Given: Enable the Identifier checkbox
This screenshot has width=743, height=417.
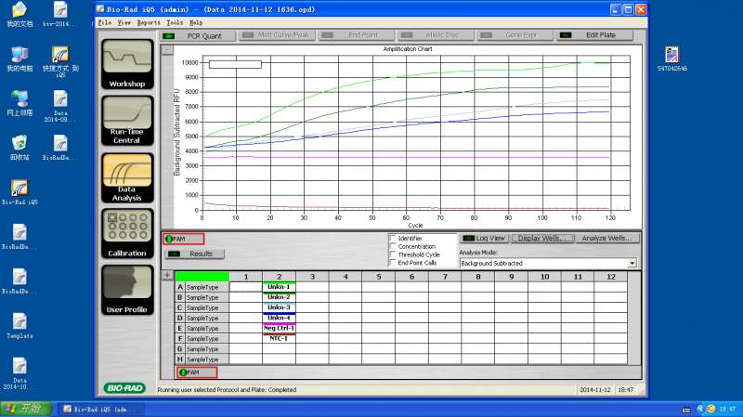Looking at the screenshot, I should point(392,238).
